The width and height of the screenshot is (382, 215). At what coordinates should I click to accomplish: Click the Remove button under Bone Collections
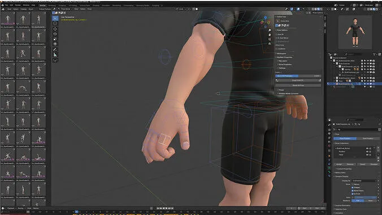(x=350, y=165)
